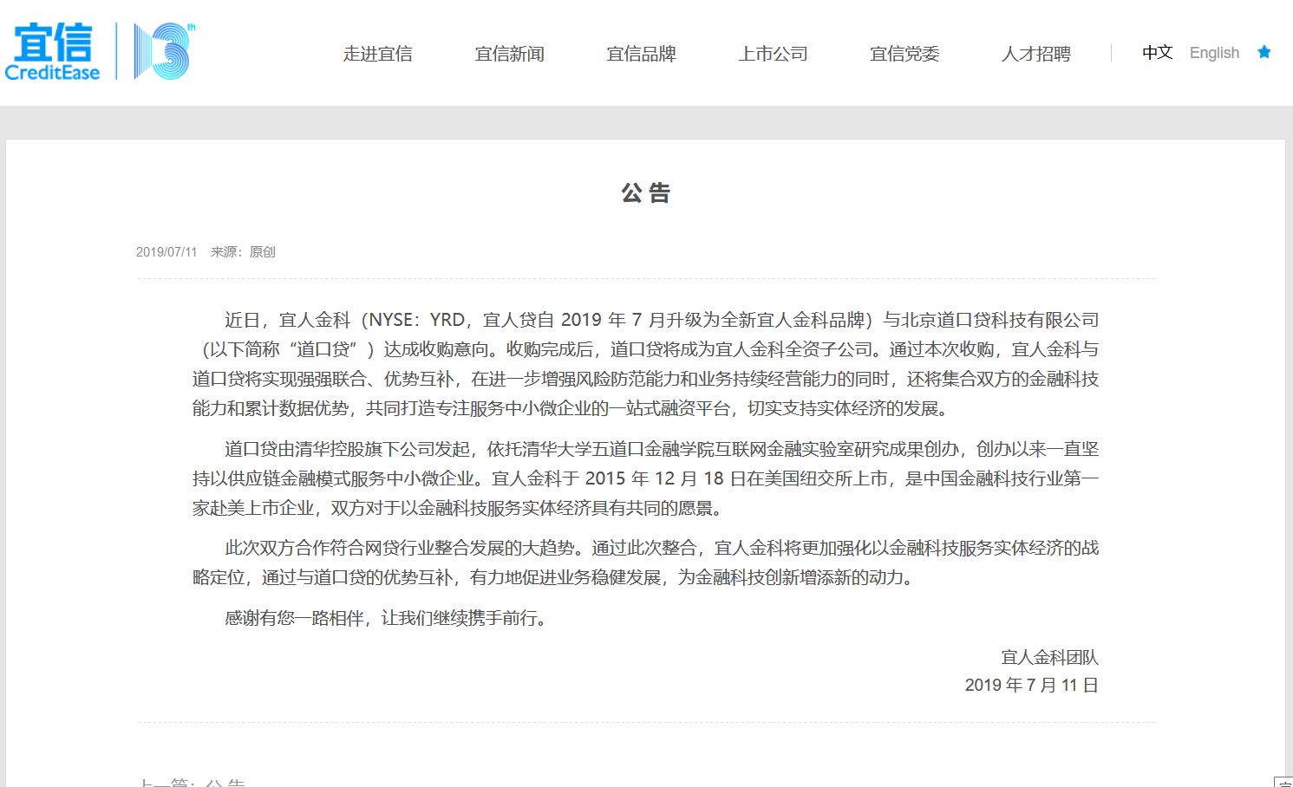1293x787 pixels.
Task: Click the blue star favorite icon
Action: click(1264, 52)
